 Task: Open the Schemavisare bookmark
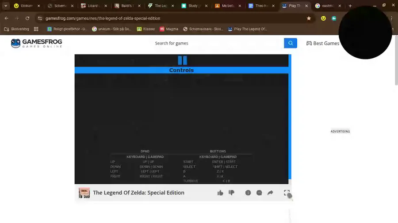pos(203,29)
